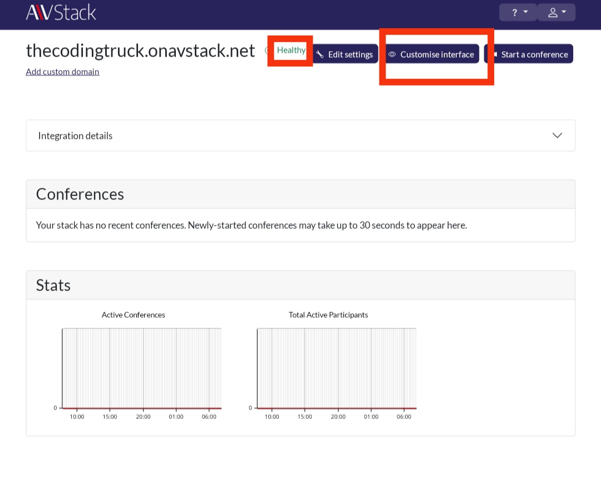
Task: Click the Integration details panel title
Action: [75, 136]
